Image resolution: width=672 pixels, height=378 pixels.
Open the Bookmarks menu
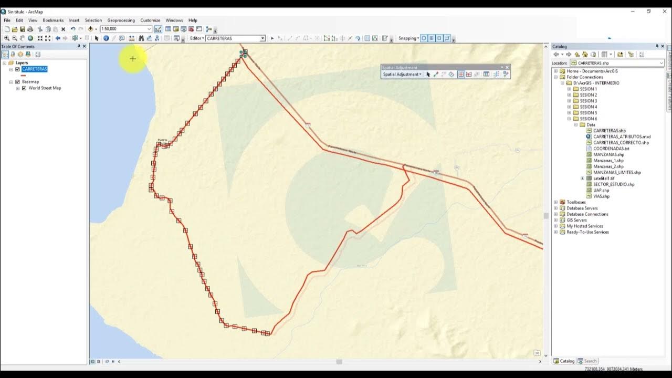(53, 20)
